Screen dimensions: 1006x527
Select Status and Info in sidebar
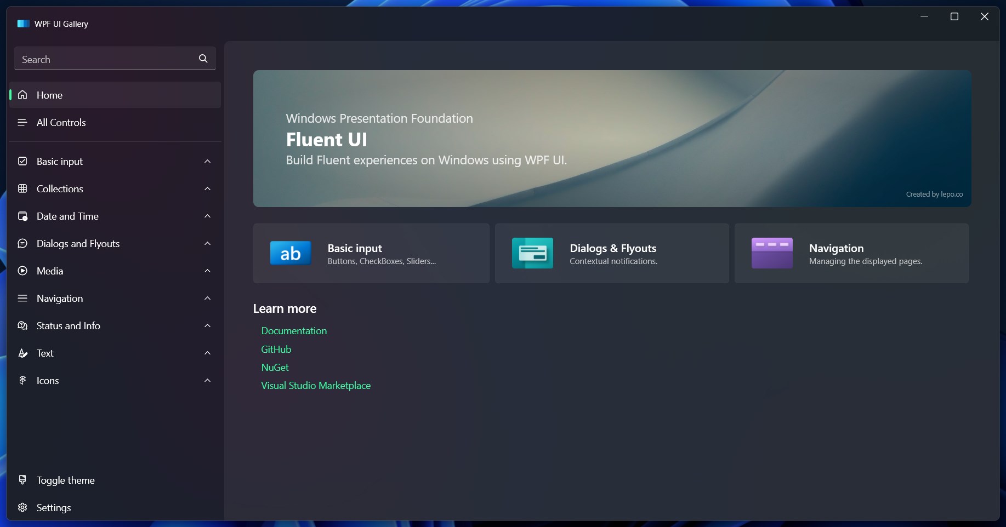pos(115,325)
